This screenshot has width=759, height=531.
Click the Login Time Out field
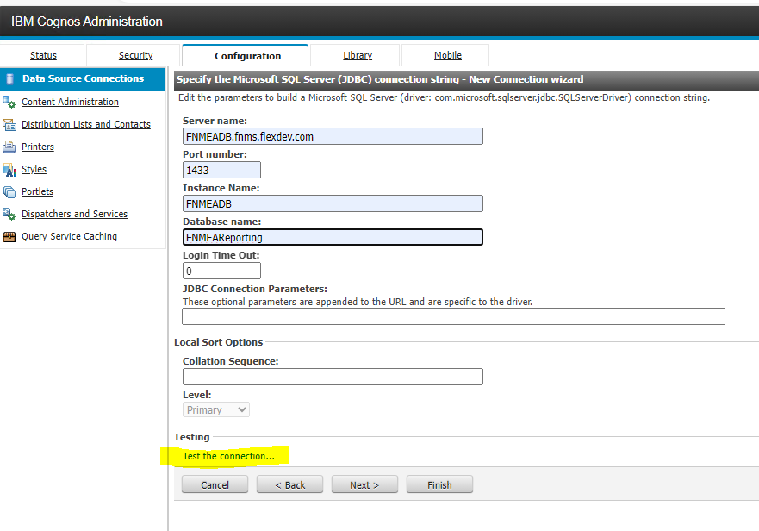click(x=221, y=271)
